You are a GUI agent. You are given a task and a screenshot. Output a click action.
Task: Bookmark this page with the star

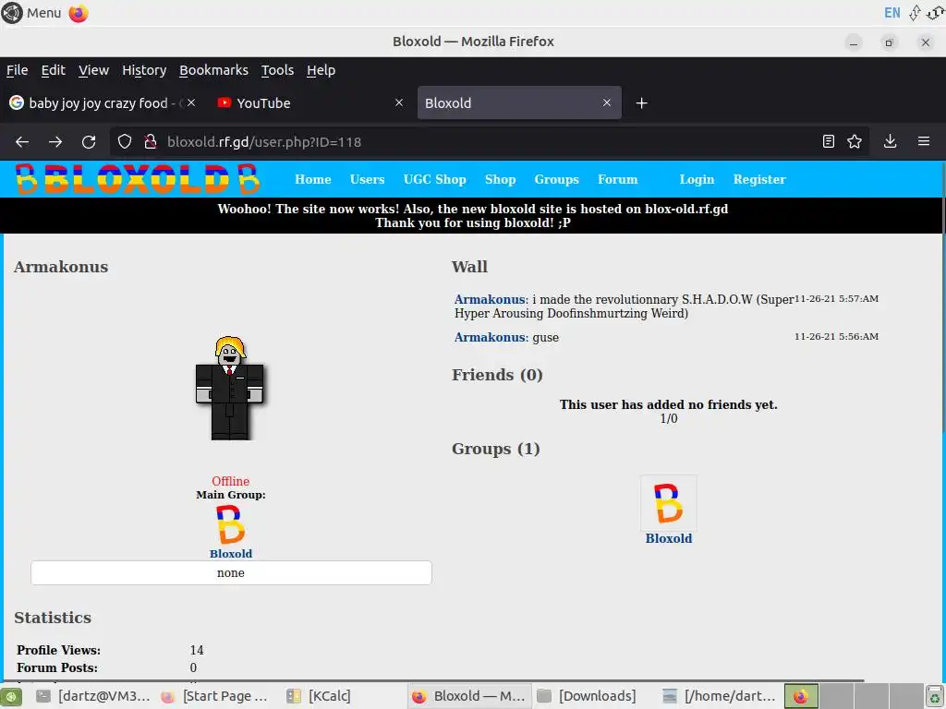[x=855, y=141]
